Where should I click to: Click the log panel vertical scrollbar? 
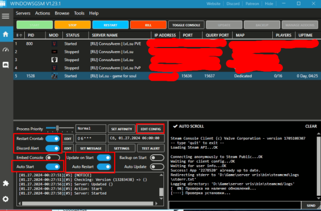pyautogui.click(x=161, y=187)
